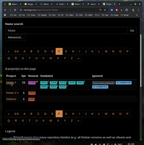Click the Go search button
The image size is (144, 145).
[x=132, y=30]
